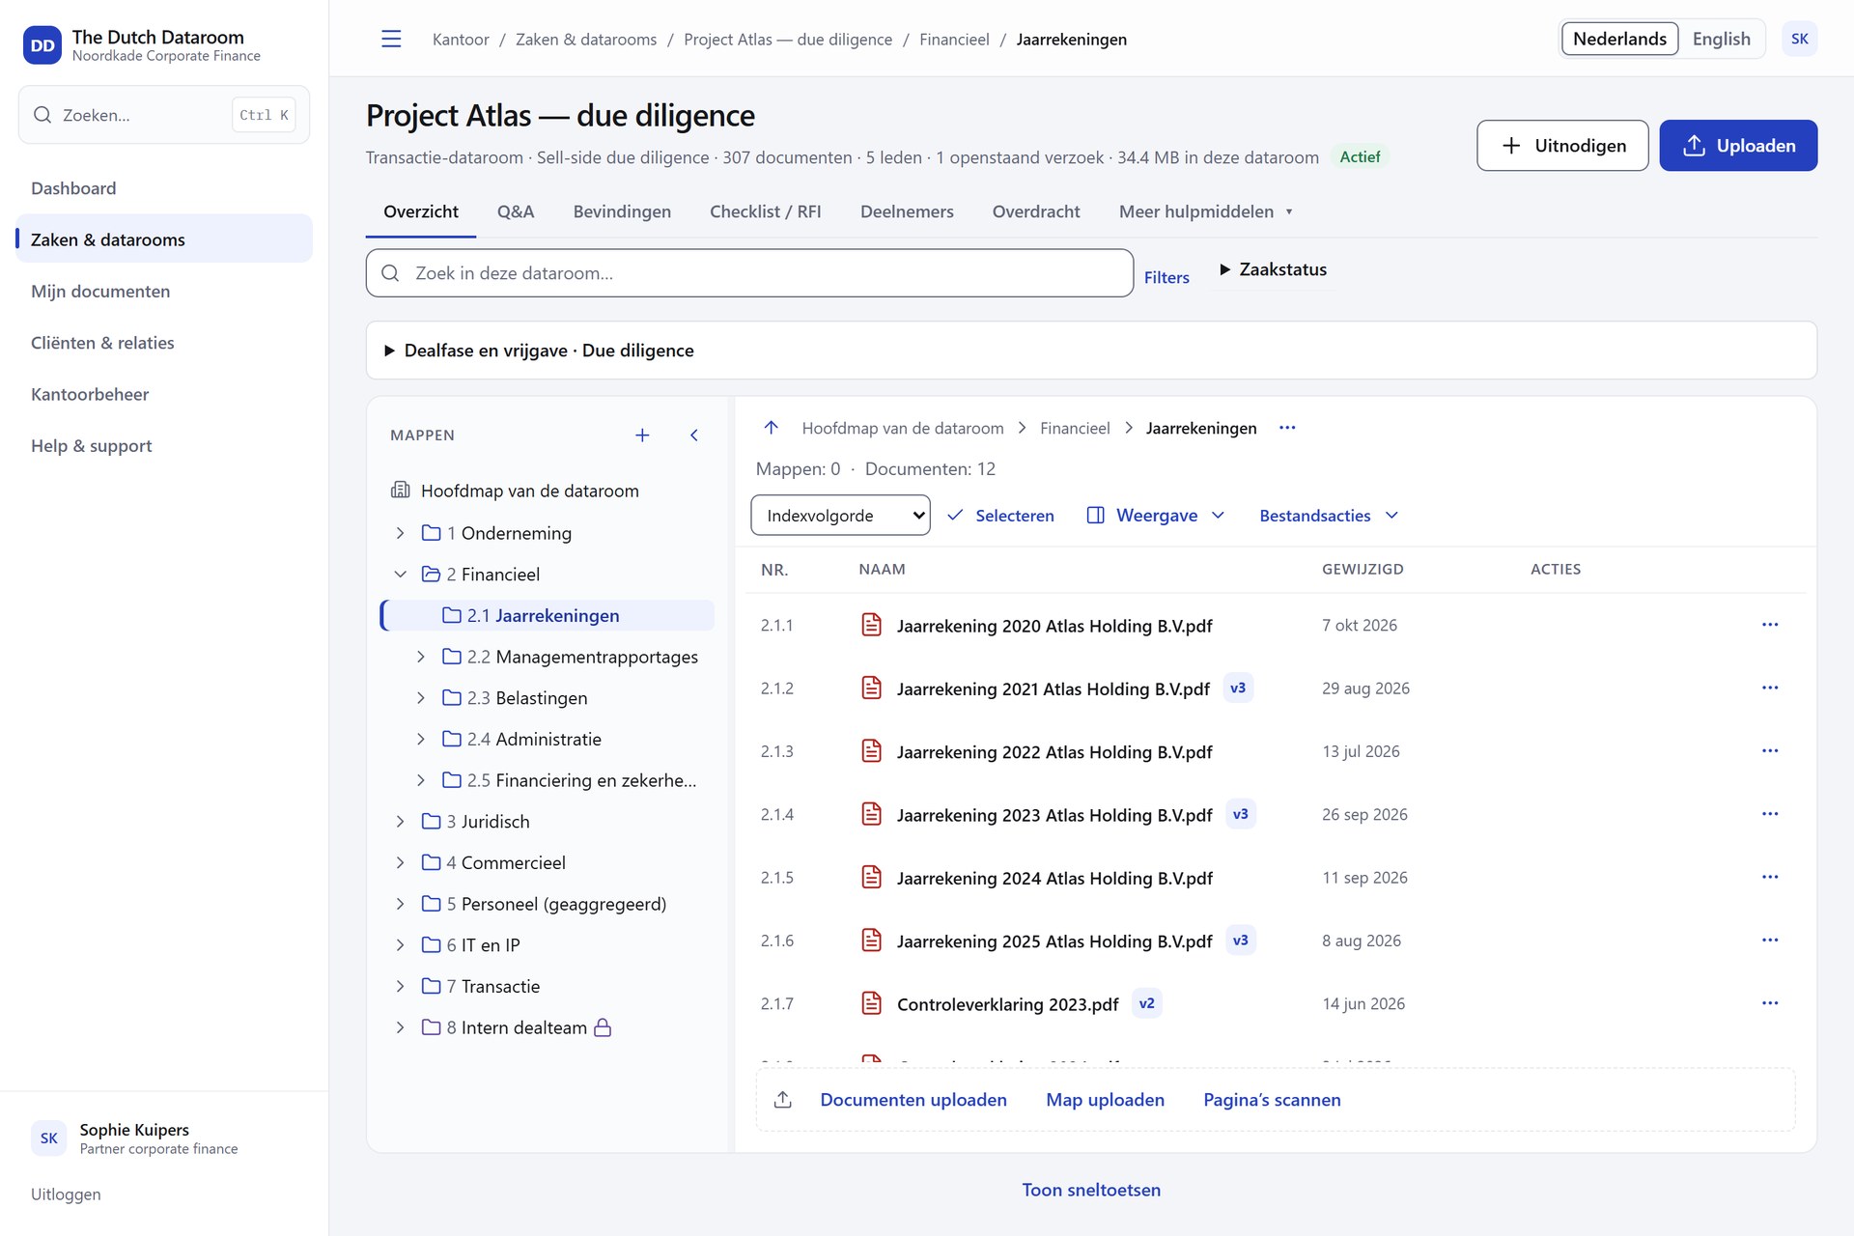Toggle the hamburger menu icon
1854x1236 pixels.
391,39
